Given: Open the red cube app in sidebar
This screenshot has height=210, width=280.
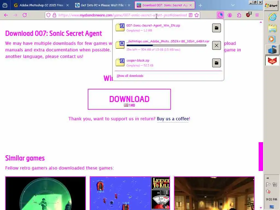Looking at the screenshot, I should point(272,61).
